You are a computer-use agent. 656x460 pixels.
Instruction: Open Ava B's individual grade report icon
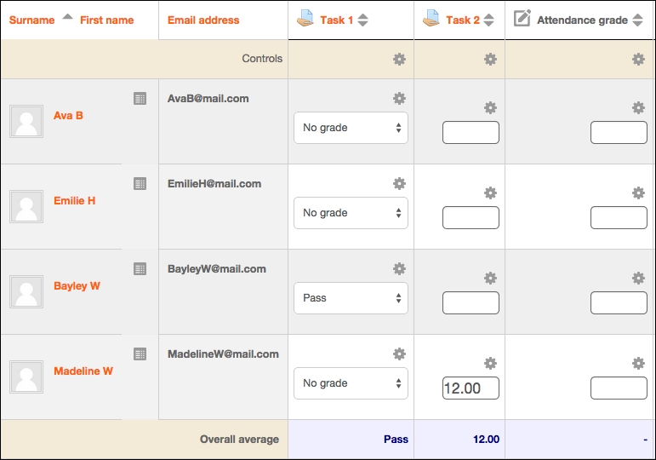click(140, 99)
